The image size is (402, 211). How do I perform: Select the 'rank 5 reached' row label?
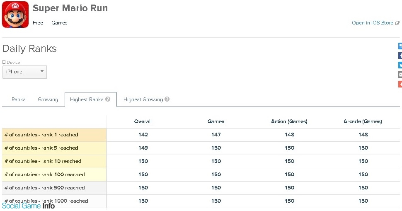(x=54, y=148)
